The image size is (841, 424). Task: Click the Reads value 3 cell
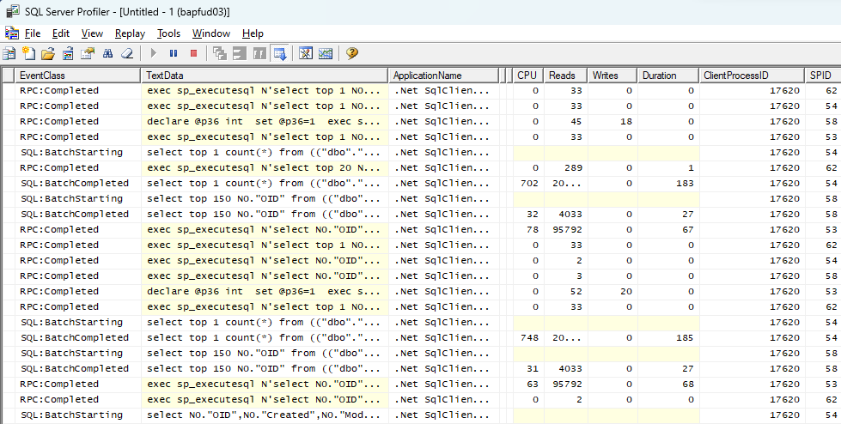click(x=565, y=276)
